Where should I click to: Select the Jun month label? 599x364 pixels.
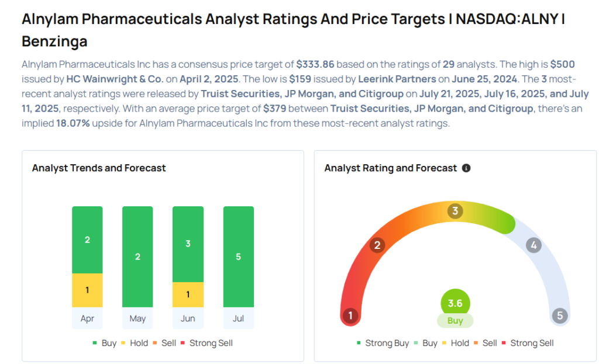click(x=188, y=318)
